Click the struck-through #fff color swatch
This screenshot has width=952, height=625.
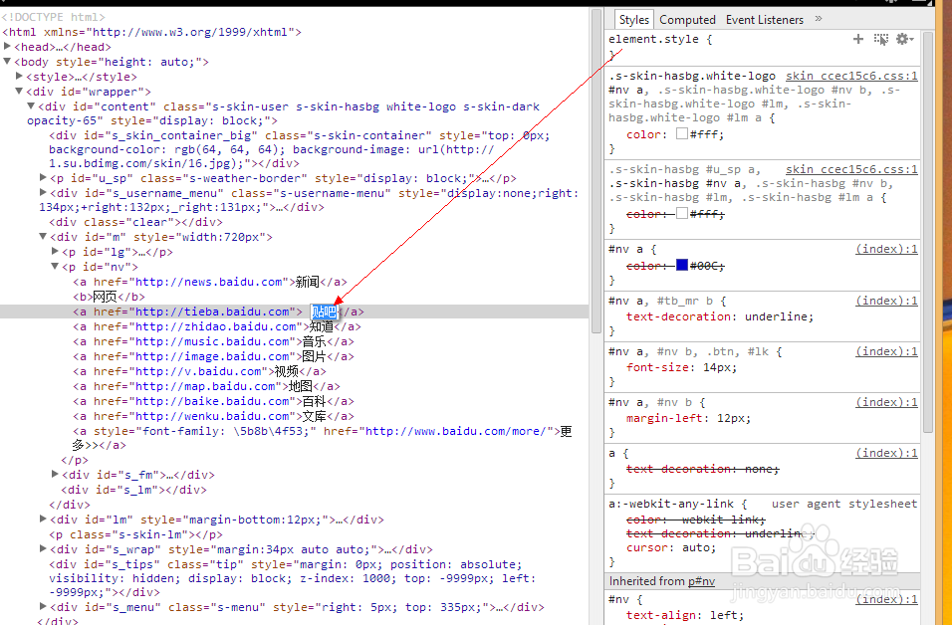click(x=682, y=213)
